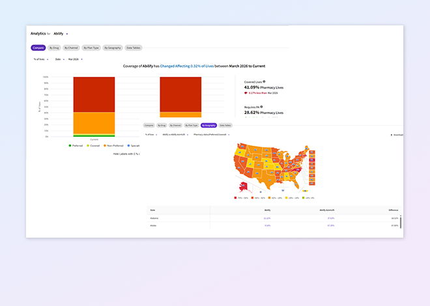
Task: Follow 'Changed Affecting 0.32% of Lives' link
Action: tap(187, 66)
